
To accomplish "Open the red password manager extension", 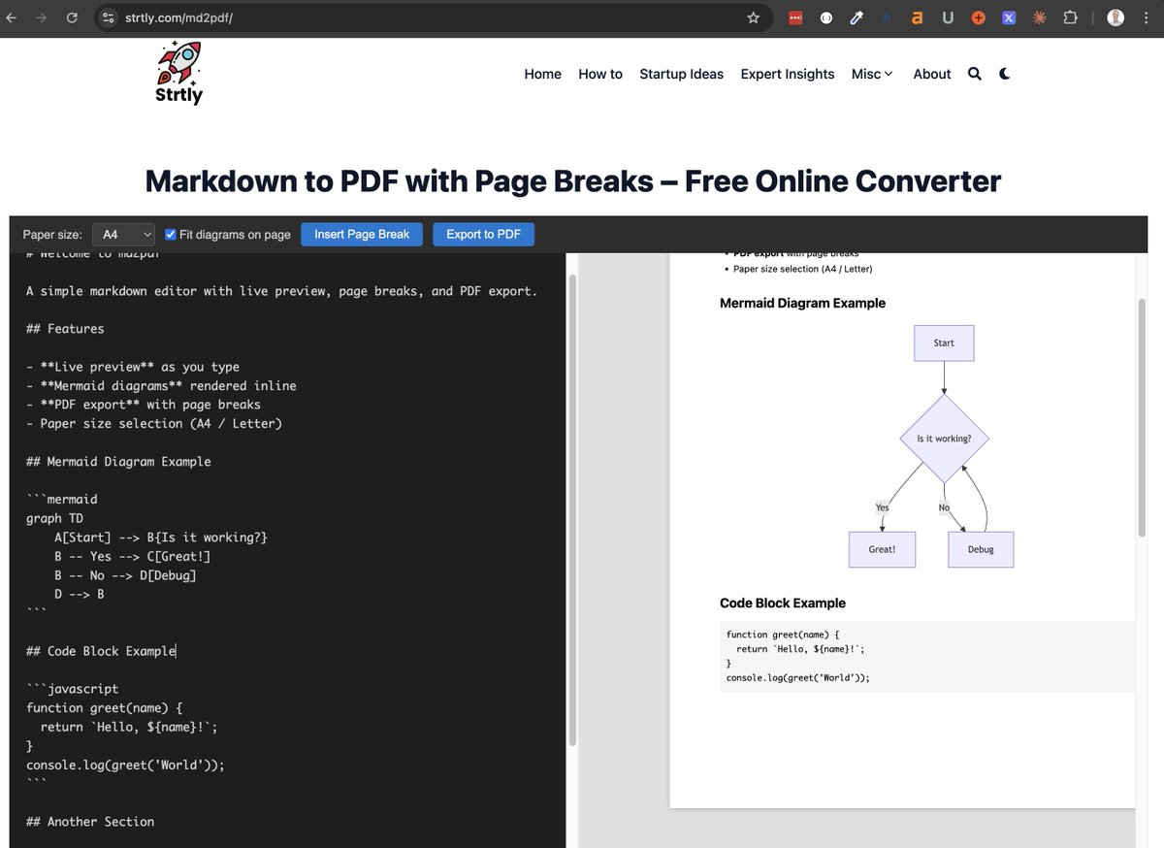I will [795, 17].
